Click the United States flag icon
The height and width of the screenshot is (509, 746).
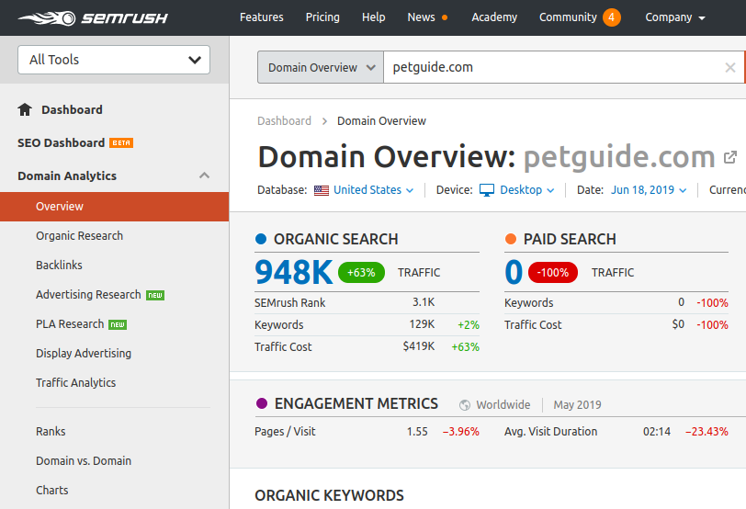click(x=322, y=190)
